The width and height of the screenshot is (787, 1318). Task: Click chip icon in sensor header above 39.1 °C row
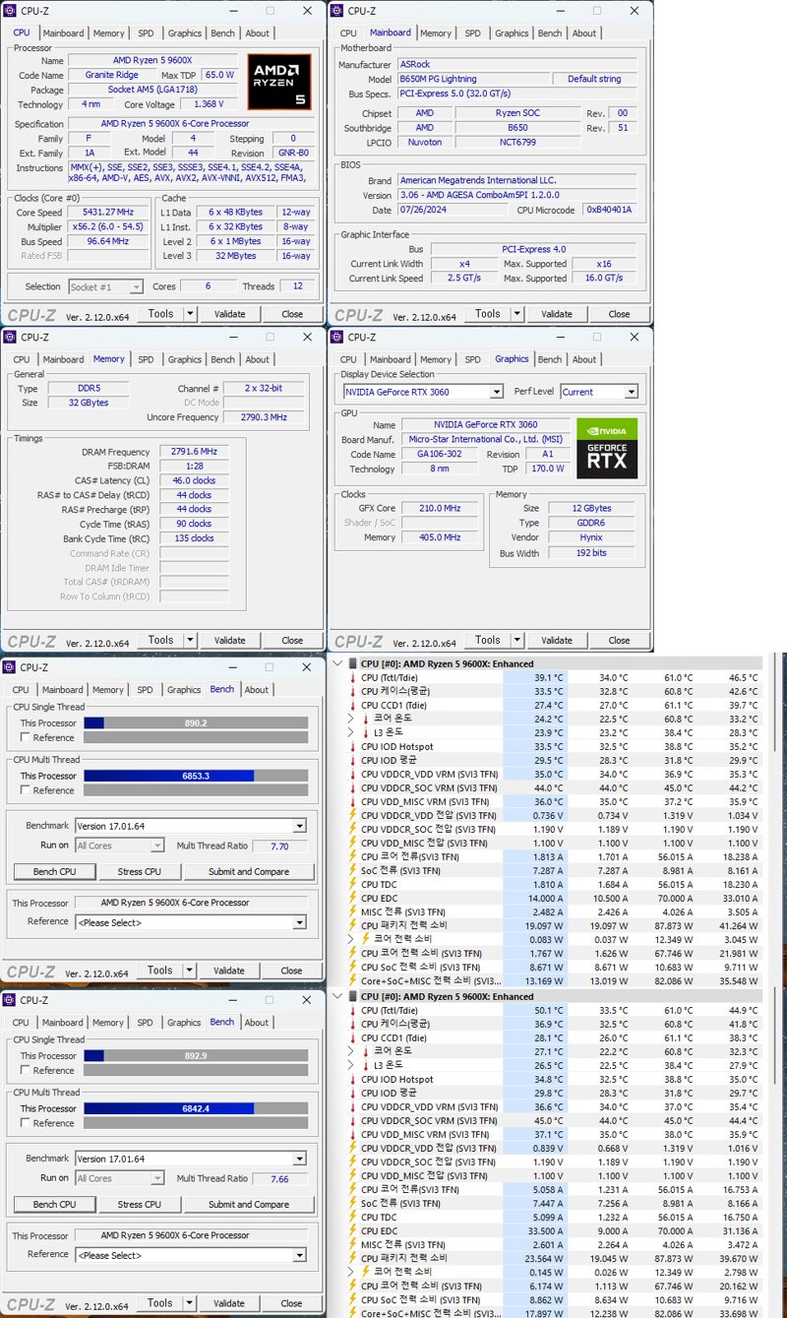point(354,663)
